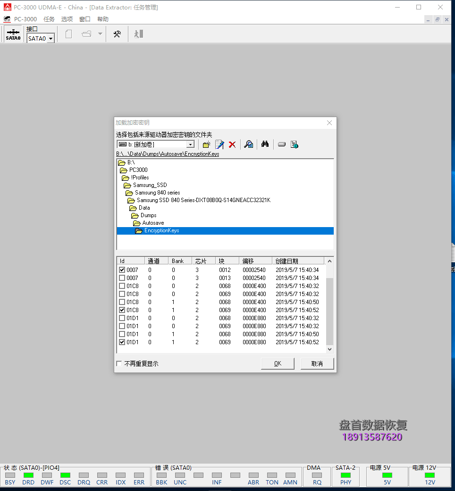Check 01C8 Bank 0 block 0068 checkbox

pyautogui.click(x=122, y=286)
